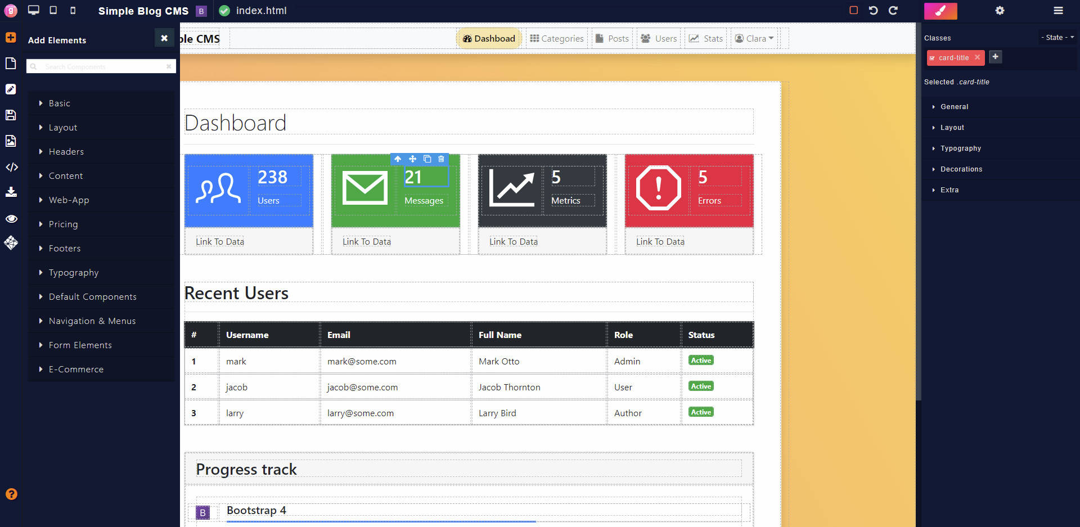The height and width of the screenshot is (527, 1080).
Task: Switch to mobile preview icon
Action: [x=72, y=10]
